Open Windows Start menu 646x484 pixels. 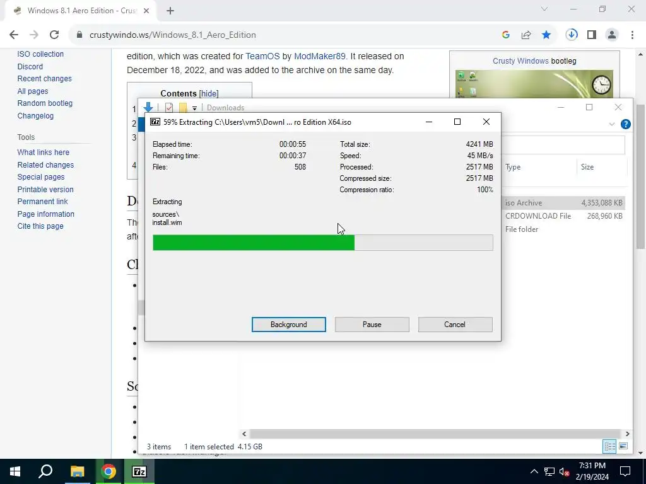pos(15,471)
